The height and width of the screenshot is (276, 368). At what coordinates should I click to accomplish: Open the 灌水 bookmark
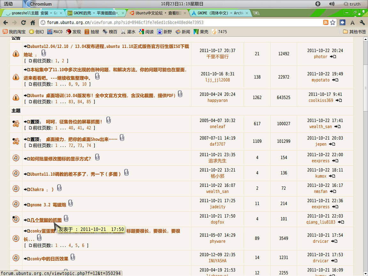128,32
